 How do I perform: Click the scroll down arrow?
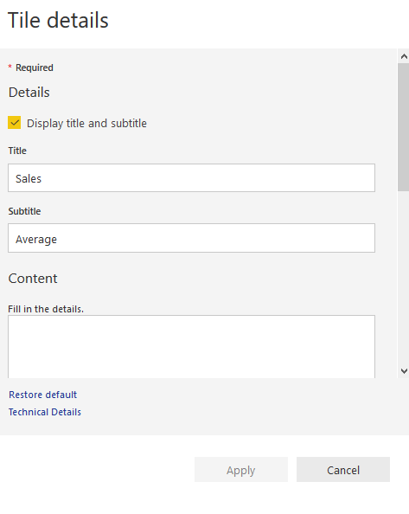click(x=404, y=371)
